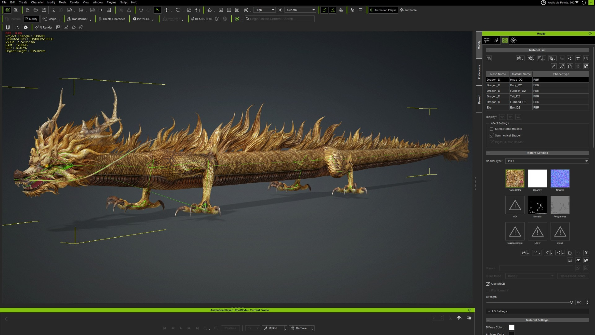Open the High render quality dropdown
The width and height of the screenshot is (595, 335).
coord(264,10)
